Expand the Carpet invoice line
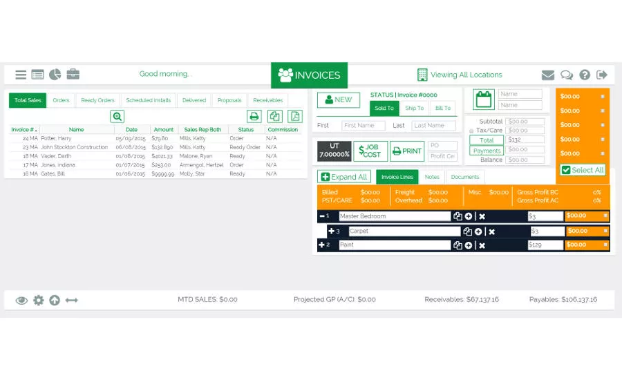This screenshot has width=622, height=380. point(331,231)
